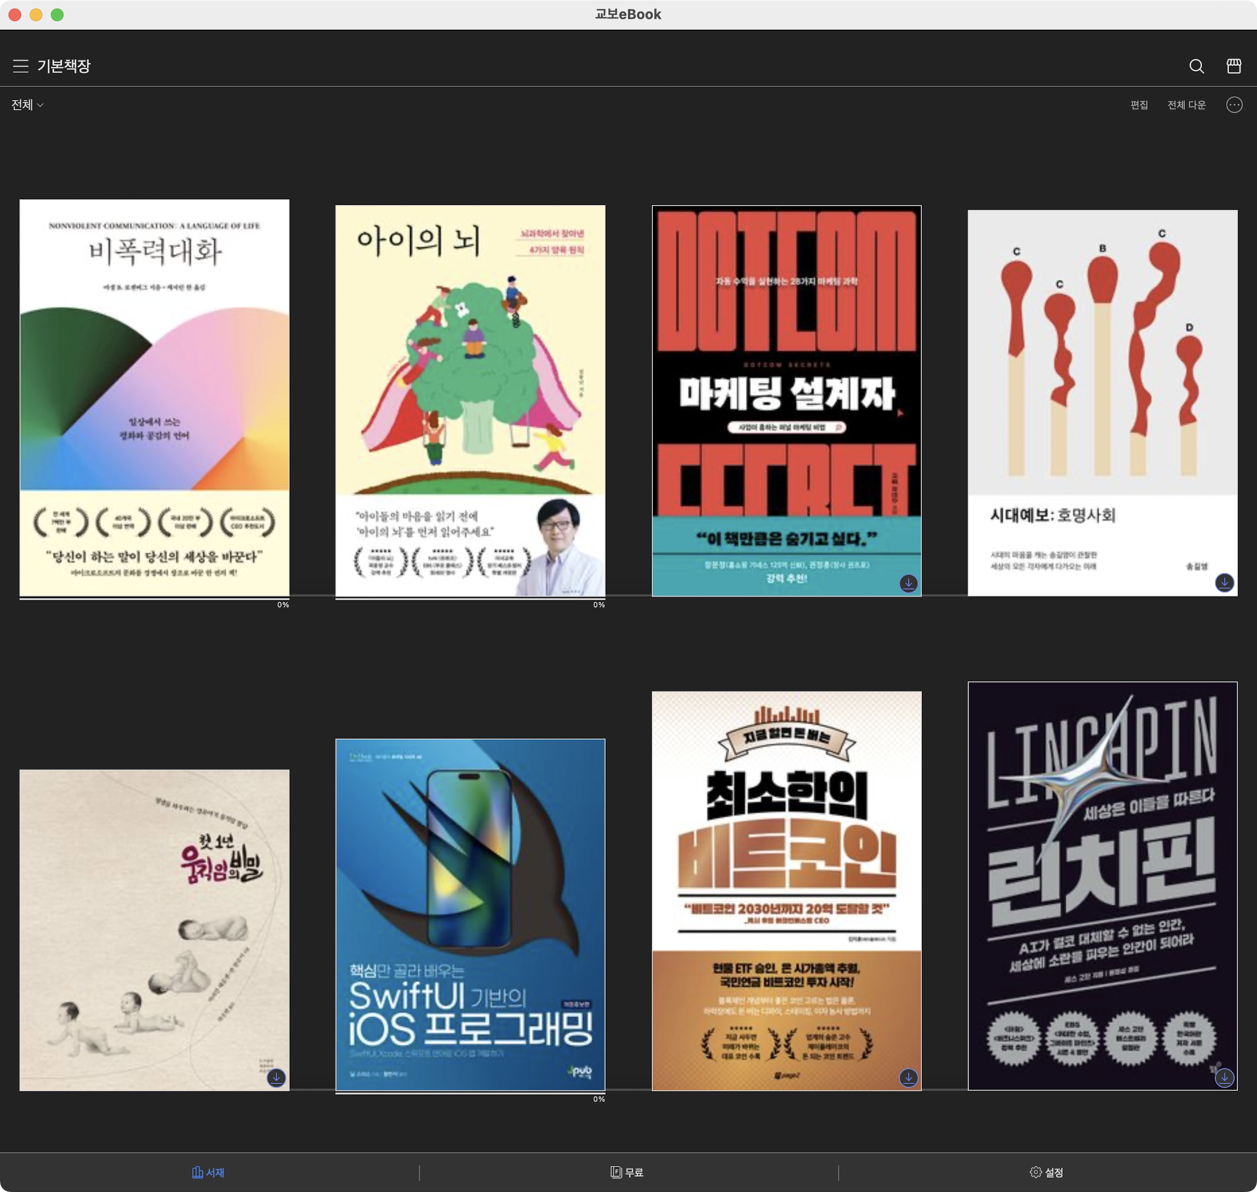Screen dimensions: 1257x1192
Task: Expand the 전체 filter dropdown
Action: [28, 105]
